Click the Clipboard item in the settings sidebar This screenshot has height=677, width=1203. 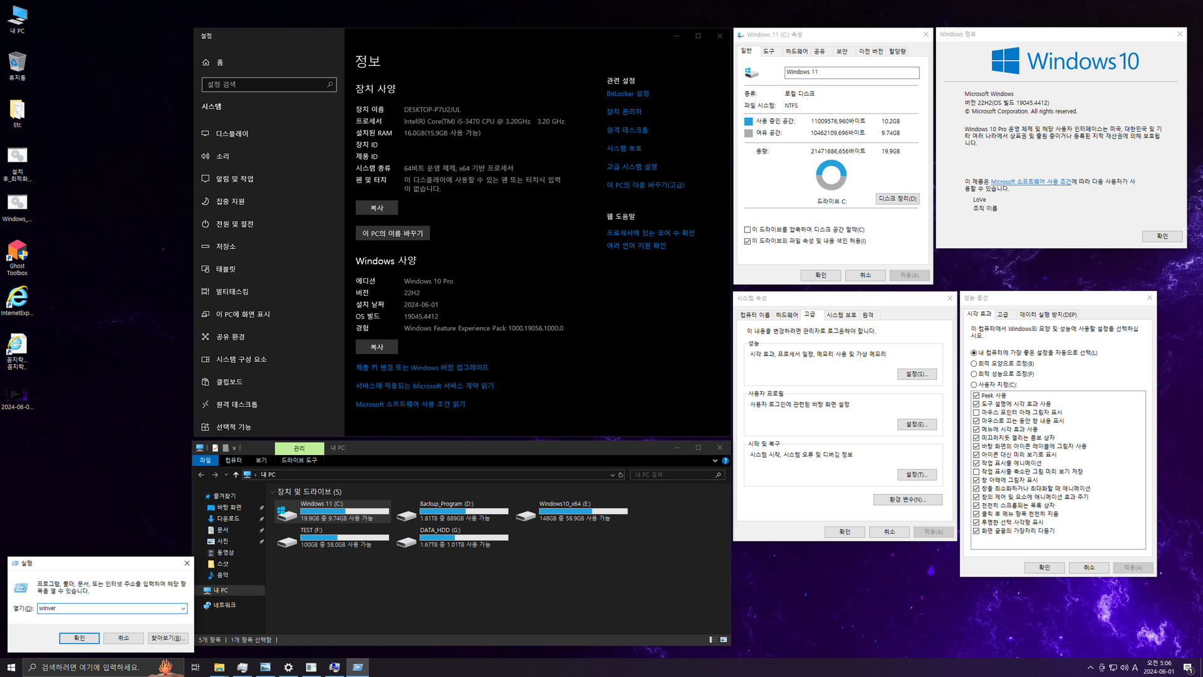pos(229,382)
